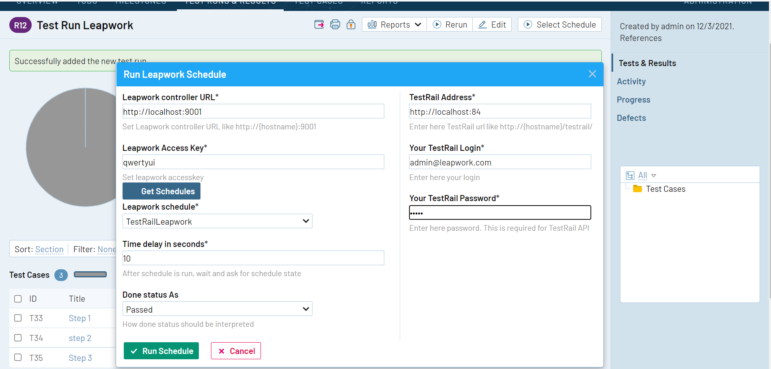Click the Your TestRail Password field
This screenshot has height=369, width=771.
pos(500,212)
